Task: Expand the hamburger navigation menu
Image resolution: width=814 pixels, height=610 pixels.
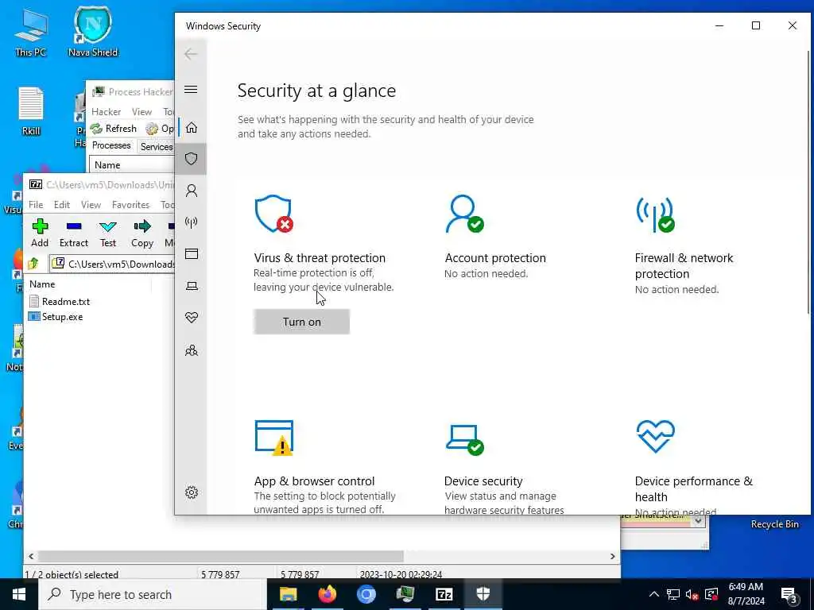Action: point(191,89)
